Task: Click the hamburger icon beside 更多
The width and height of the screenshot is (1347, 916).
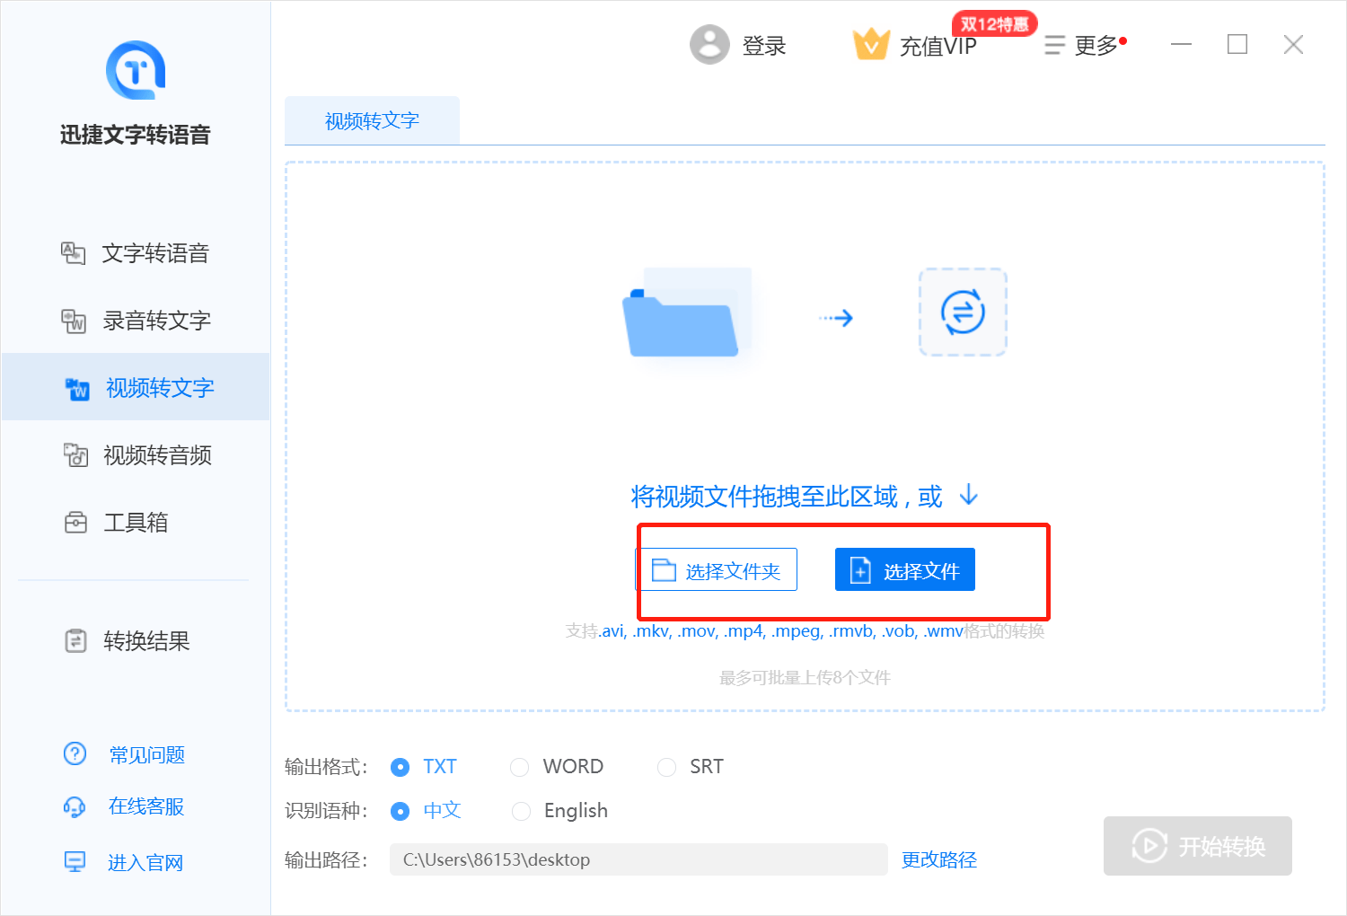Action: [x=1055, y=46]
